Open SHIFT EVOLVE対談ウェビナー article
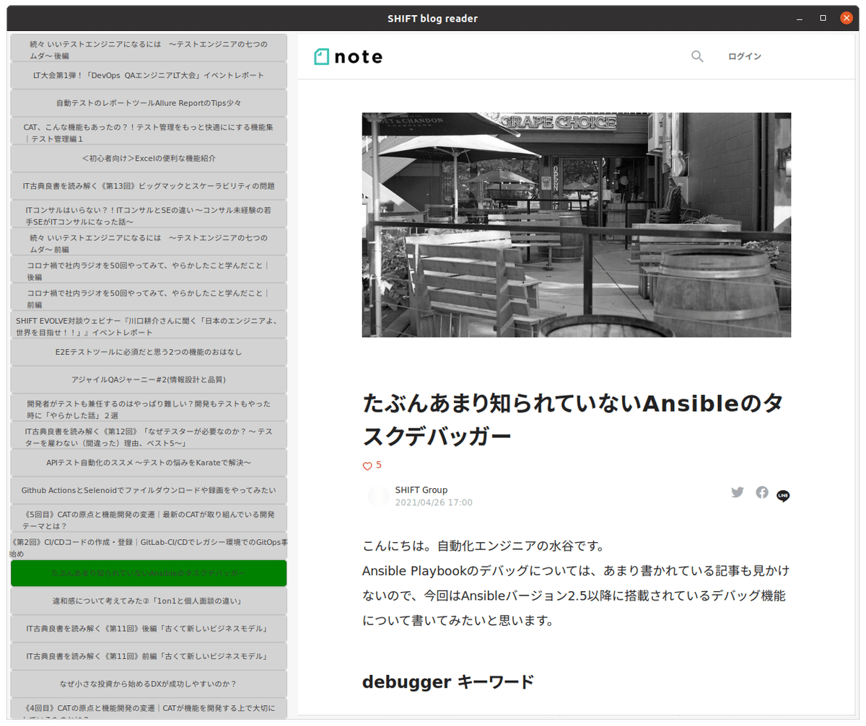This screenshot has height=726, width=866. click(x=149, y=324)
